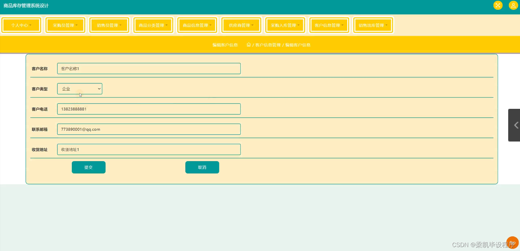Open the 客户信息管理 menu
The height and width of the screenshot is (251, 520).
(x=329, y=25)
